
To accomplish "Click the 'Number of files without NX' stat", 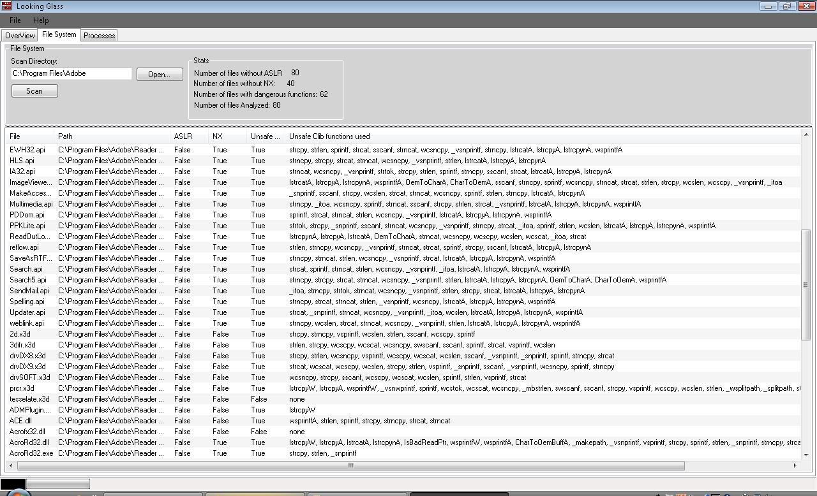I will 244,84.
